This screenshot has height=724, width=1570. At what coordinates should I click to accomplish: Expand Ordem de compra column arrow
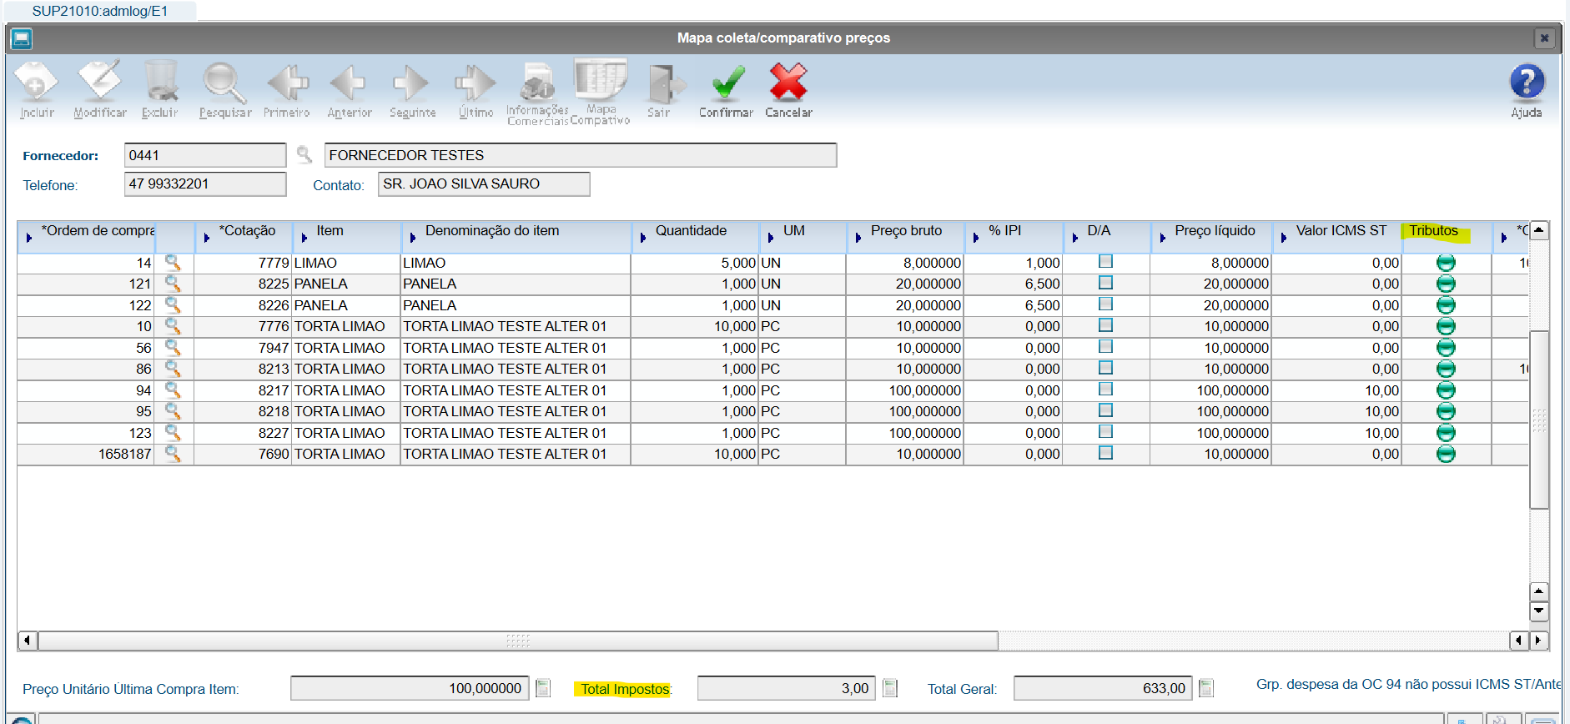click(x=28, y=238)
